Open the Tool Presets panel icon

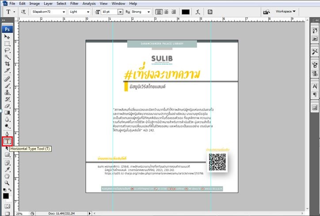coord(315,52)
